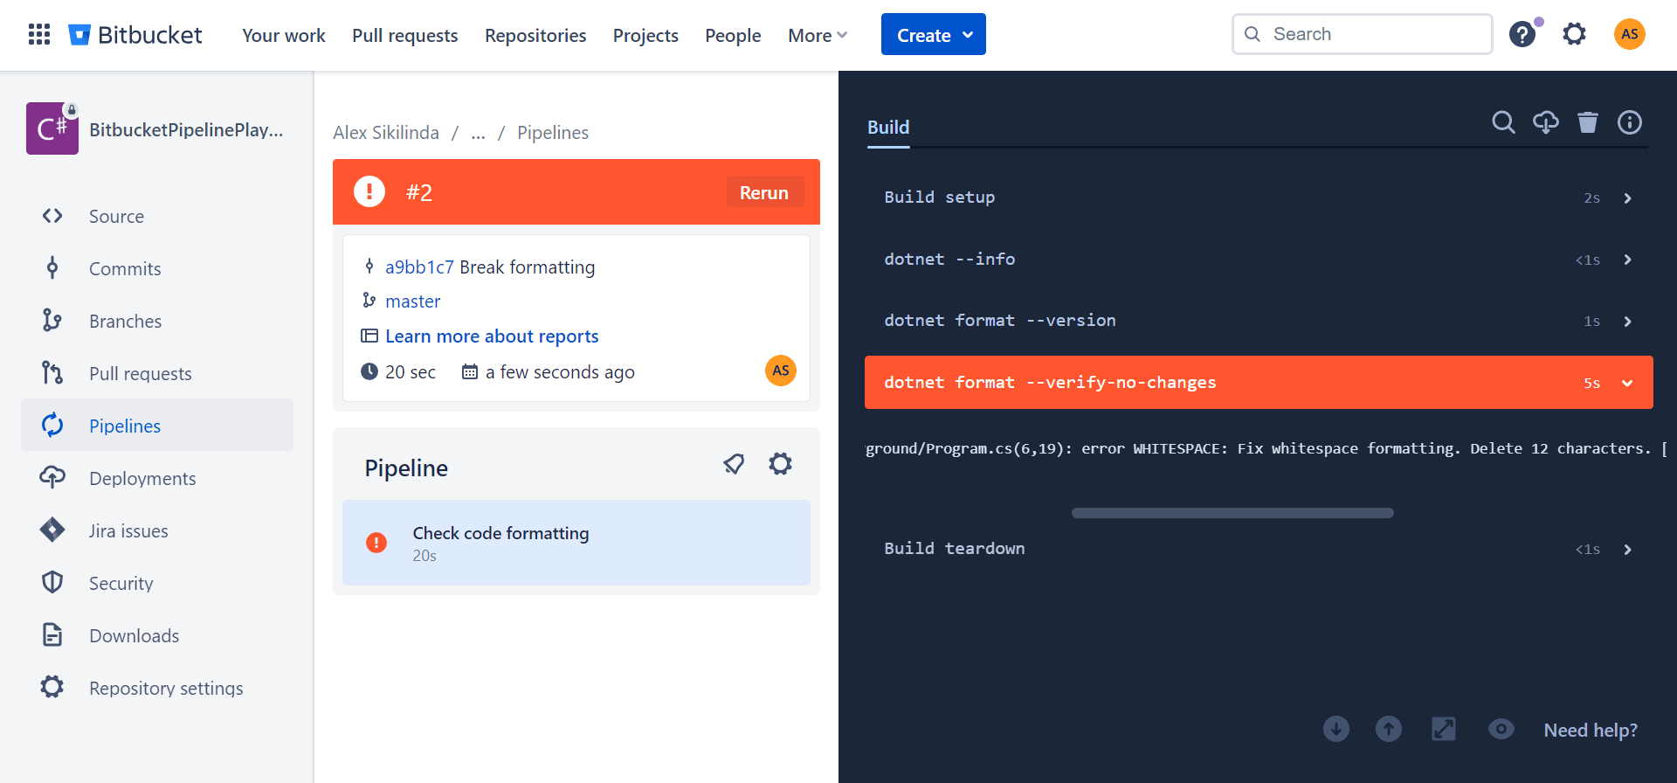Toggle the eye log visibility icon
Viewport: 1677px width, 783px height.
click(1501, 729)
